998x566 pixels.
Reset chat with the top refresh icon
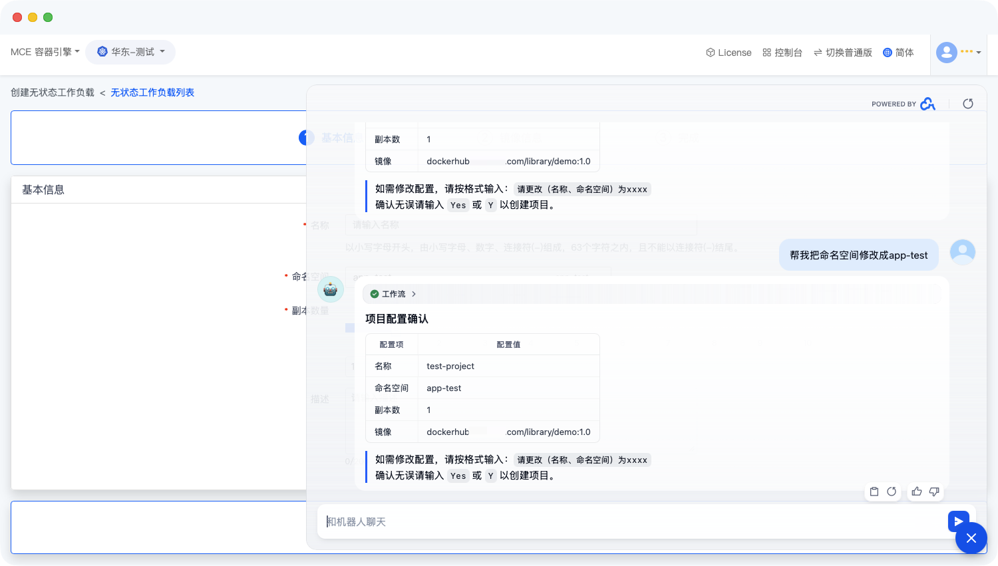click(968, 104)
